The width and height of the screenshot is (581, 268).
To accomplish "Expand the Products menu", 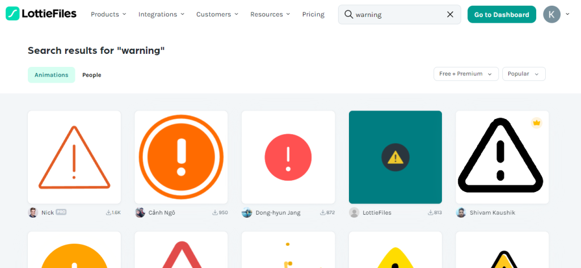I will click(108, 14).
